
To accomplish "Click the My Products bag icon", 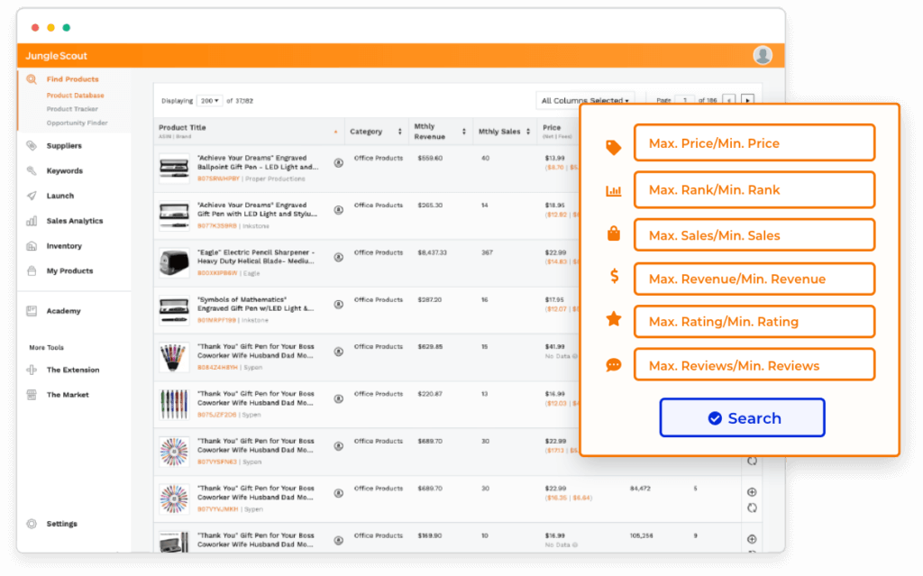I will [x=32, y=271].
